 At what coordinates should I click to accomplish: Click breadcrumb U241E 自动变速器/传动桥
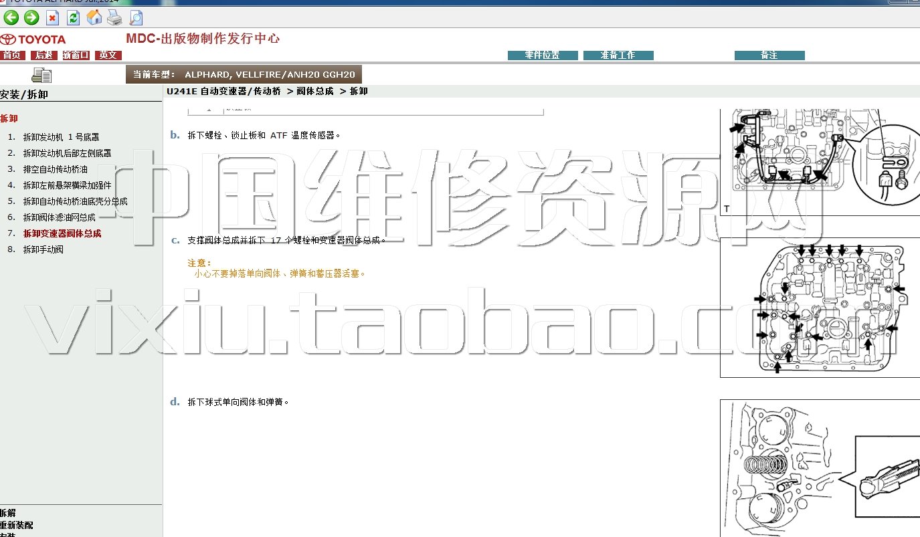[x=225, y=91]
